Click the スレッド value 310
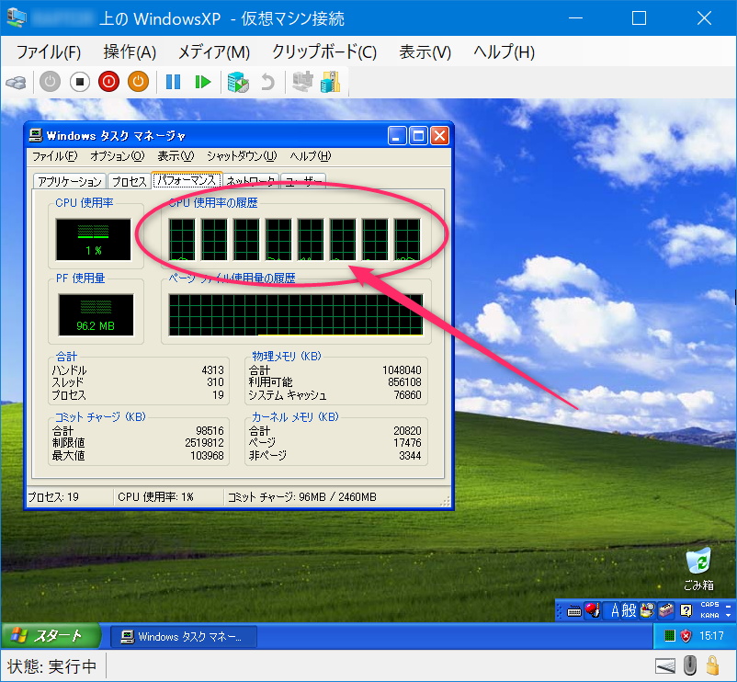The image size is (737, 682). tap(215, 382)
